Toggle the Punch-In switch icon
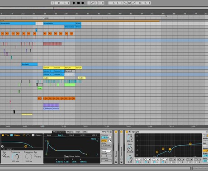Screen dimensions: 208x171 click(x=125, y=3)
